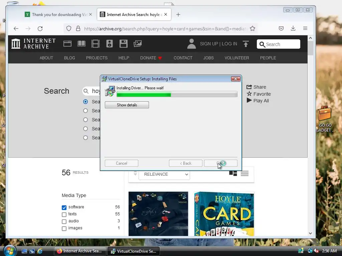Reload the page with the refresh icon

(x=40, y=29)
